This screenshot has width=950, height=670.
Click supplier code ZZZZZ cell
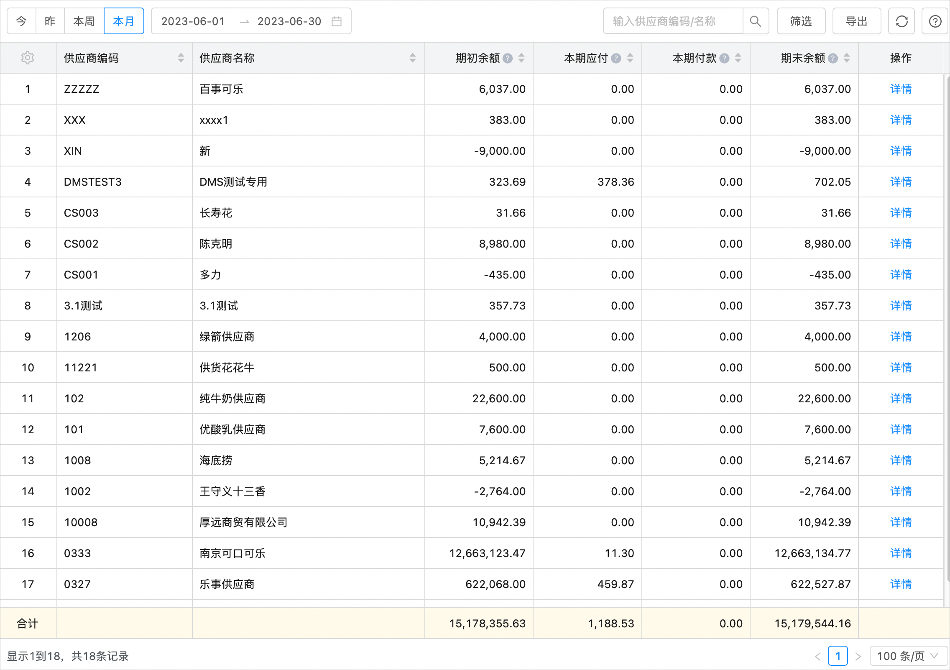[x=125, y=89]
